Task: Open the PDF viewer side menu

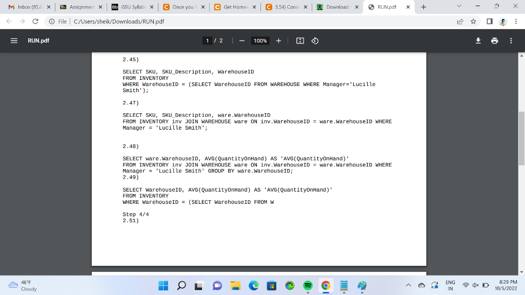Action: (14, 40)
